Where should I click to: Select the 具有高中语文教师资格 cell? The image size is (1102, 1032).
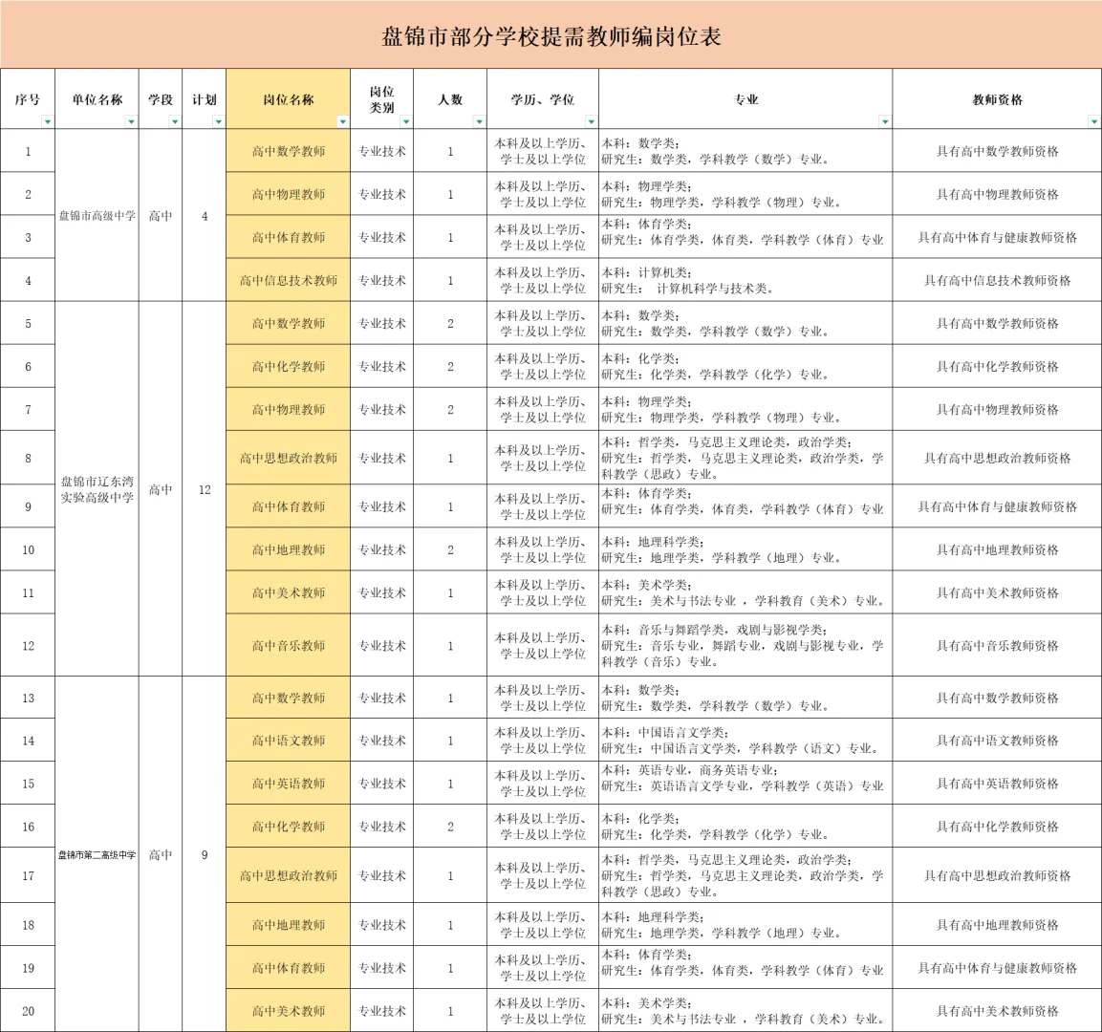tap(997, 740)
